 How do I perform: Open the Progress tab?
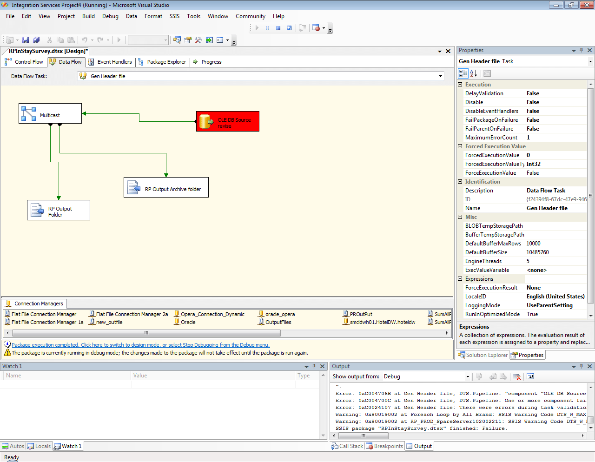pyautogui.click(x=207, y=62)
